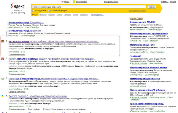Screen dimensions: 178x113
Task: Click phone icon beside smart-stroy.spb.ru address link
Action: coord(131,98)
